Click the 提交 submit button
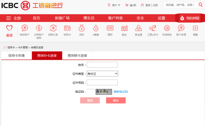Screen dimensions: 205x126 pyautogui.click(x=116, y=100)
